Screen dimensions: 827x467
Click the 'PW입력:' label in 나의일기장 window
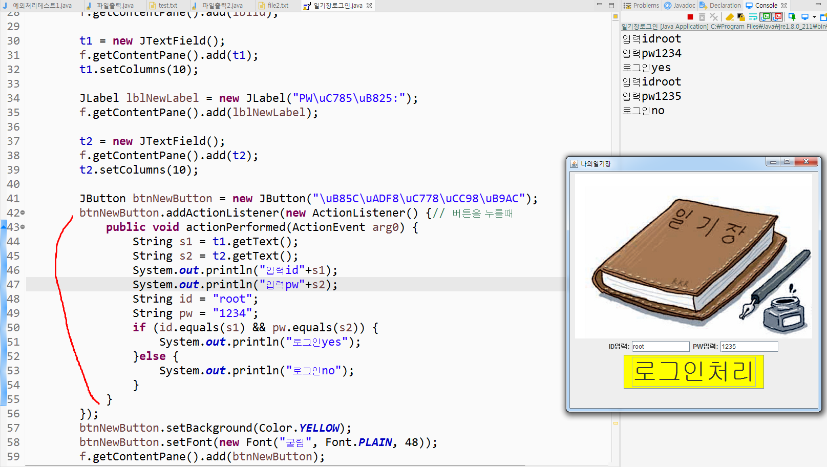pos(705,347)
